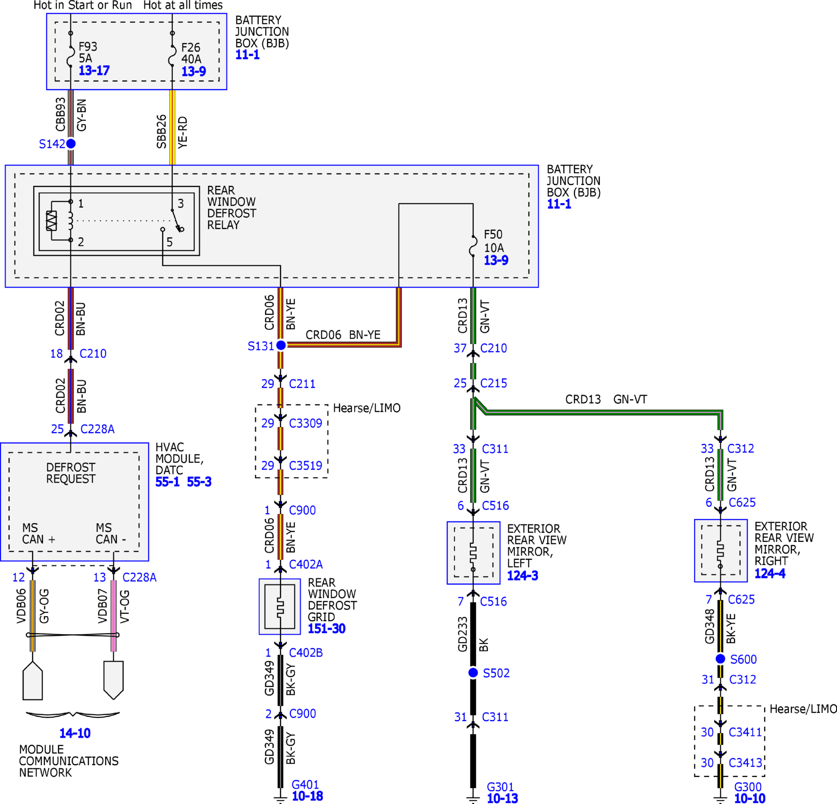Open the 13-9 reference under fuse F50 10A
This screenshot has width=837, height=804.
pyautogui.click(x=496, y=260)
